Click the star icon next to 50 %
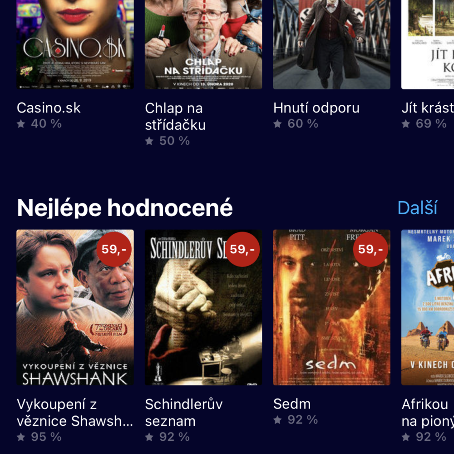The height and width of the screenshot is (454, 454). coord(149,141)
